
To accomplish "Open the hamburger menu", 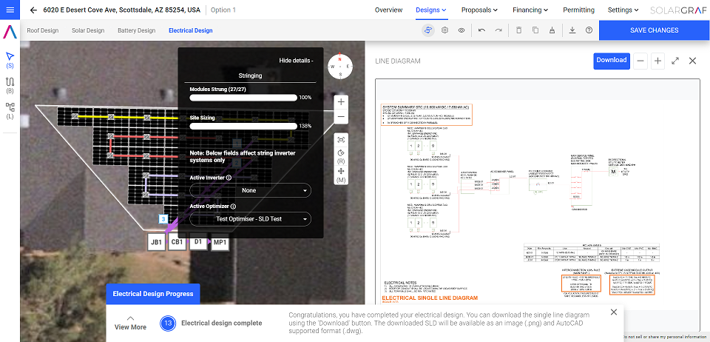I will click(x=10, y=10).
